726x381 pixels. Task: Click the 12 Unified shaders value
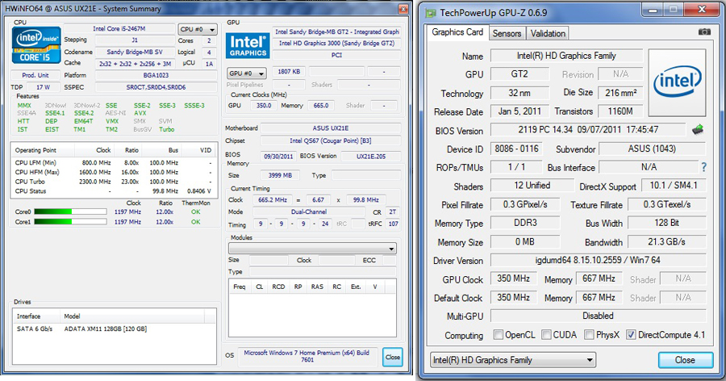532,186
